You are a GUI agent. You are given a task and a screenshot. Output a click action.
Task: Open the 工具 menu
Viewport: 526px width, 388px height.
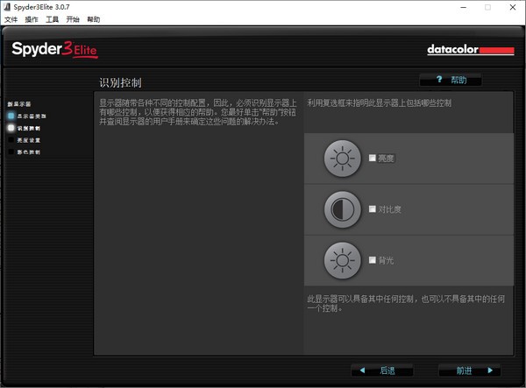click(52, 19)
